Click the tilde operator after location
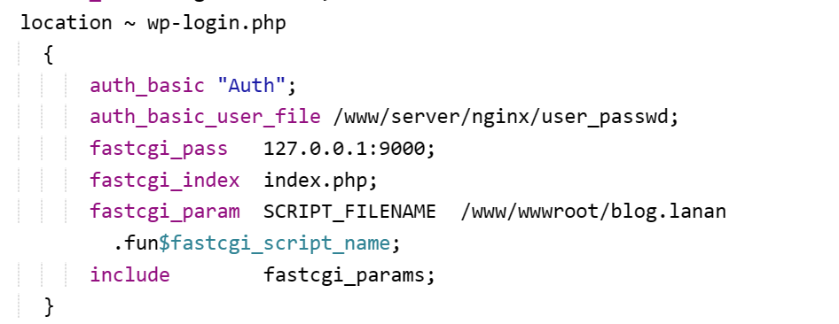The image size is (839, 324). (129, 24)
